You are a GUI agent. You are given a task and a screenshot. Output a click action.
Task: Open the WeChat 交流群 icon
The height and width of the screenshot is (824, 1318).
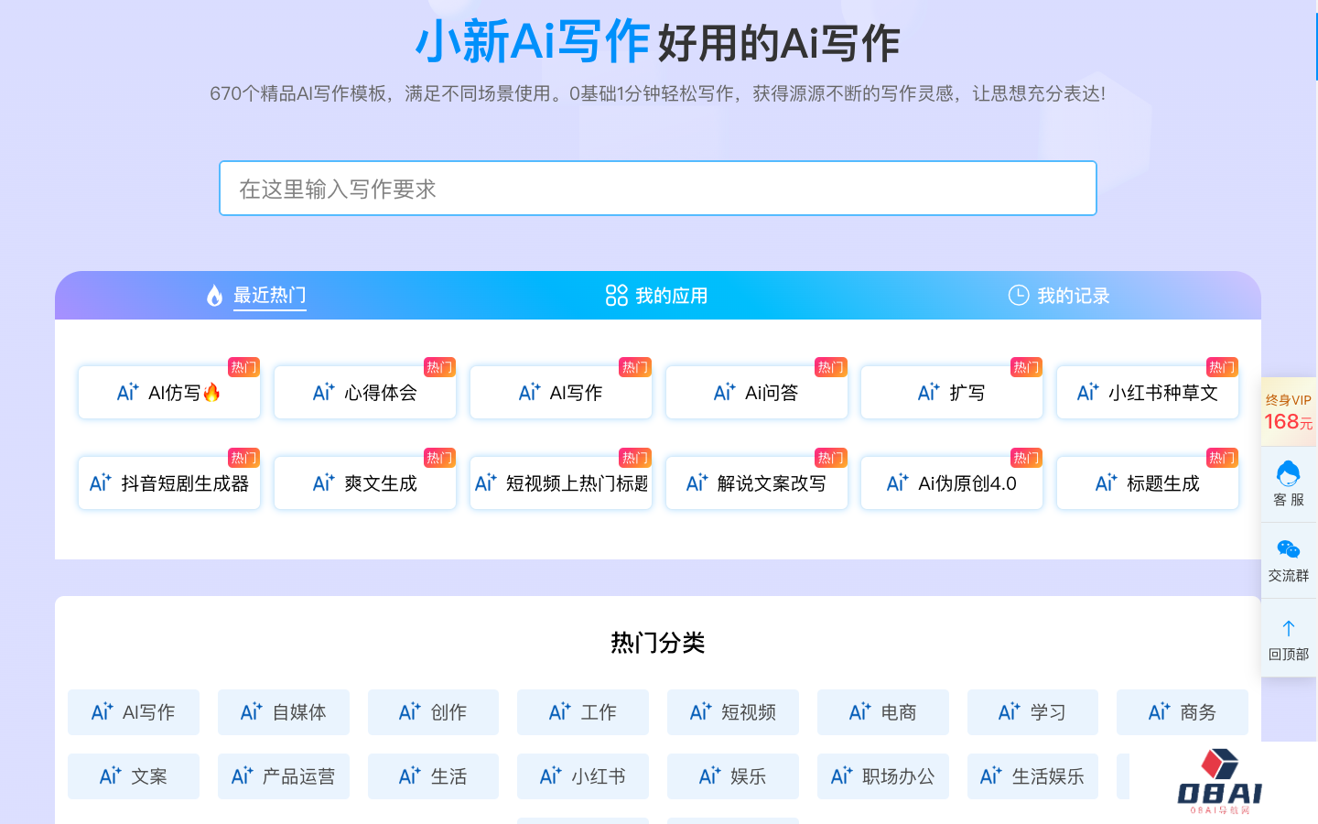(x=1288, y=549)
